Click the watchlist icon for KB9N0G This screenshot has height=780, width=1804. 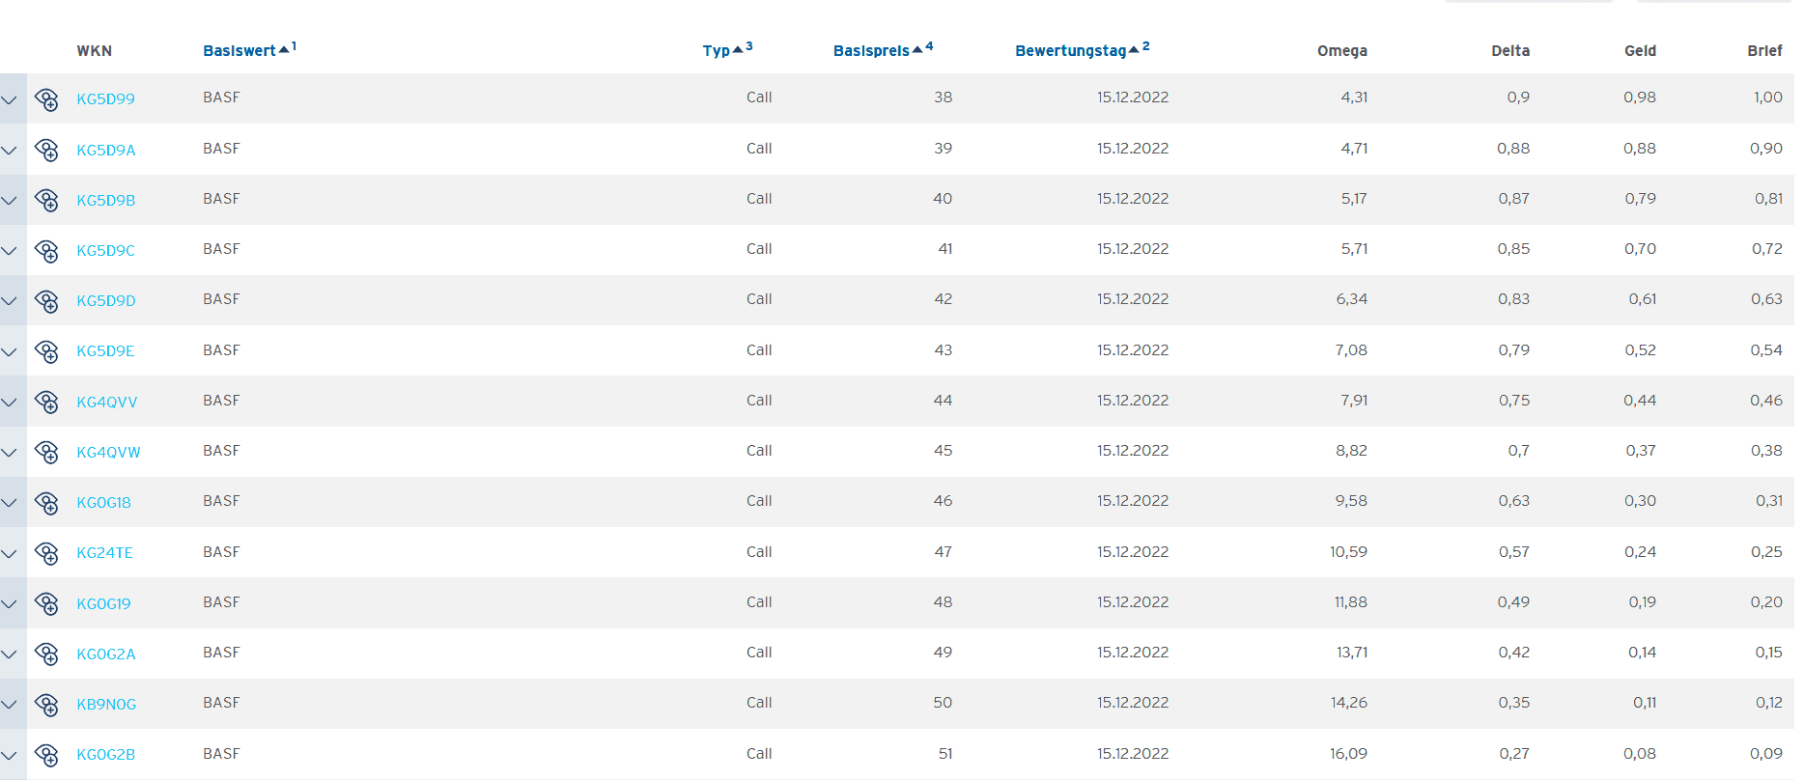[x=46, y=704]
